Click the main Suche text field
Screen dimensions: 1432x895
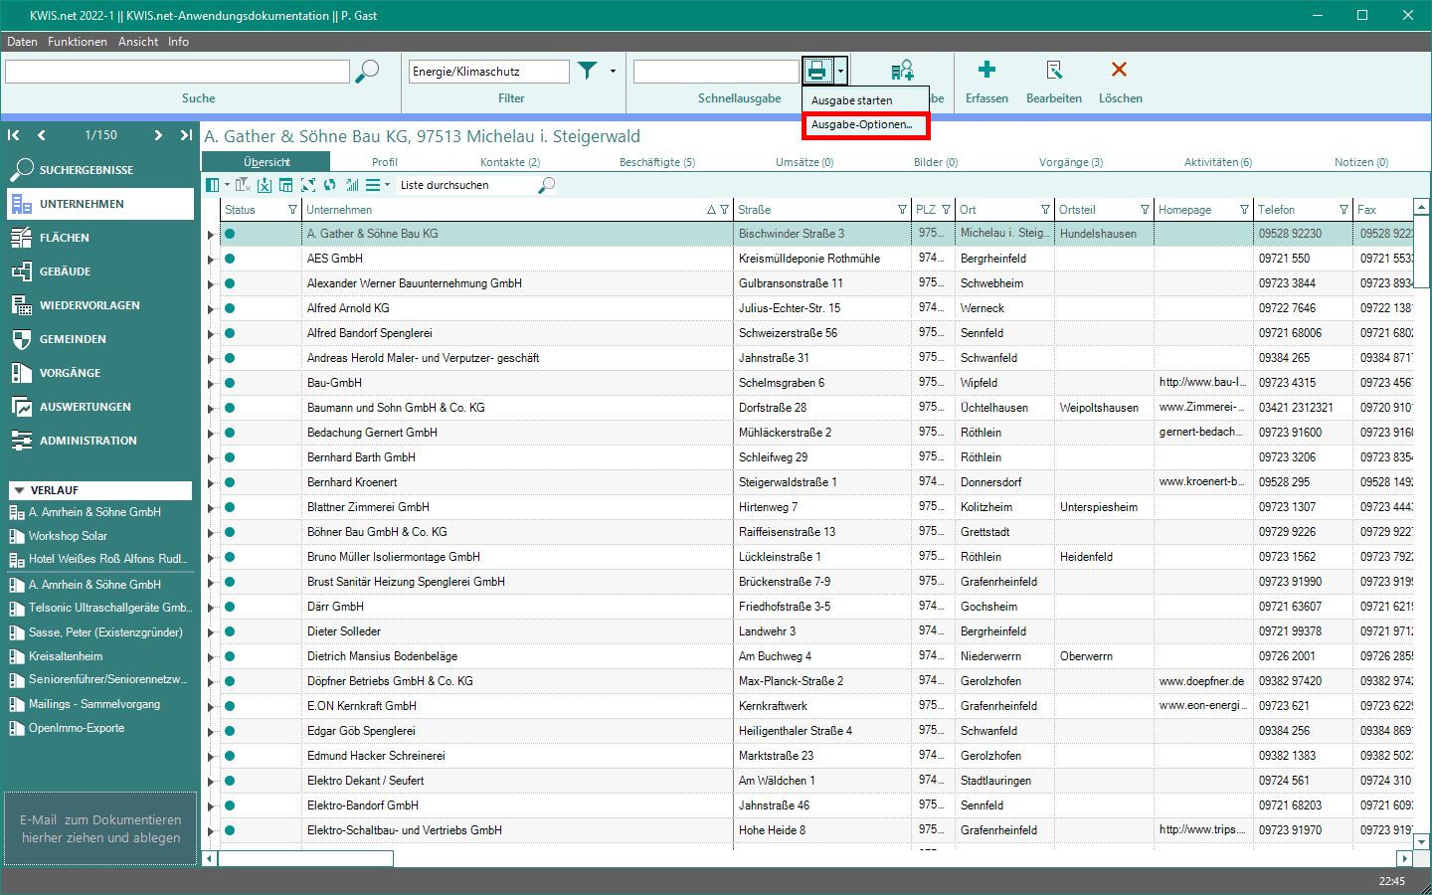click(x=177, y=72)
